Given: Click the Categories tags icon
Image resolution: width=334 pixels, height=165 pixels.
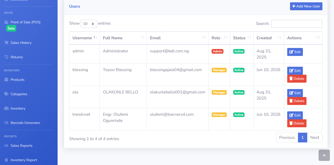Looking at the screenshot, I should 6,94.
